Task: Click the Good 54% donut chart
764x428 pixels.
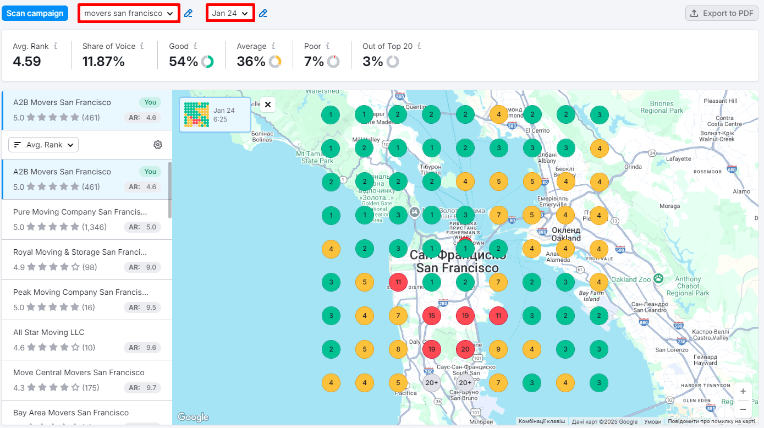Action: click(x=207, y=62)
